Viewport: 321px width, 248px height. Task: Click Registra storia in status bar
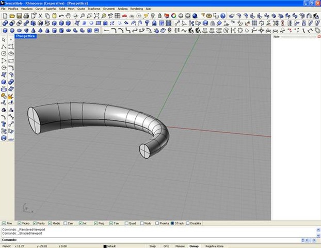[215, 246]
